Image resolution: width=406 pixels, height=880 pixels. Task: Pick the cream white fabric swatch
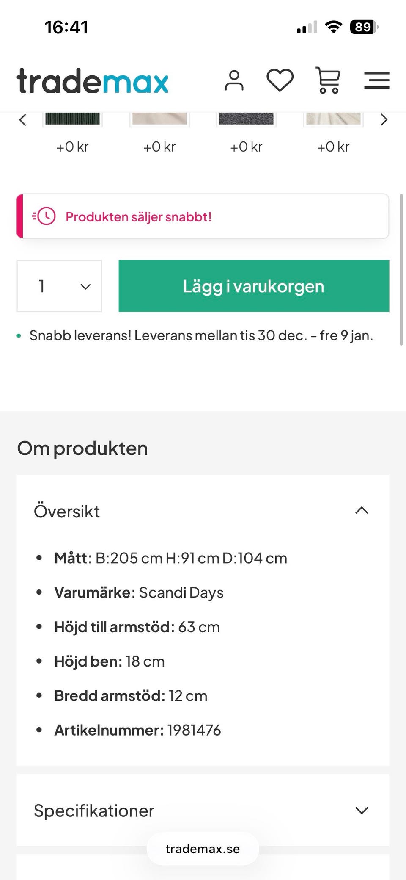pyautogui.click(x=333, y=119)
